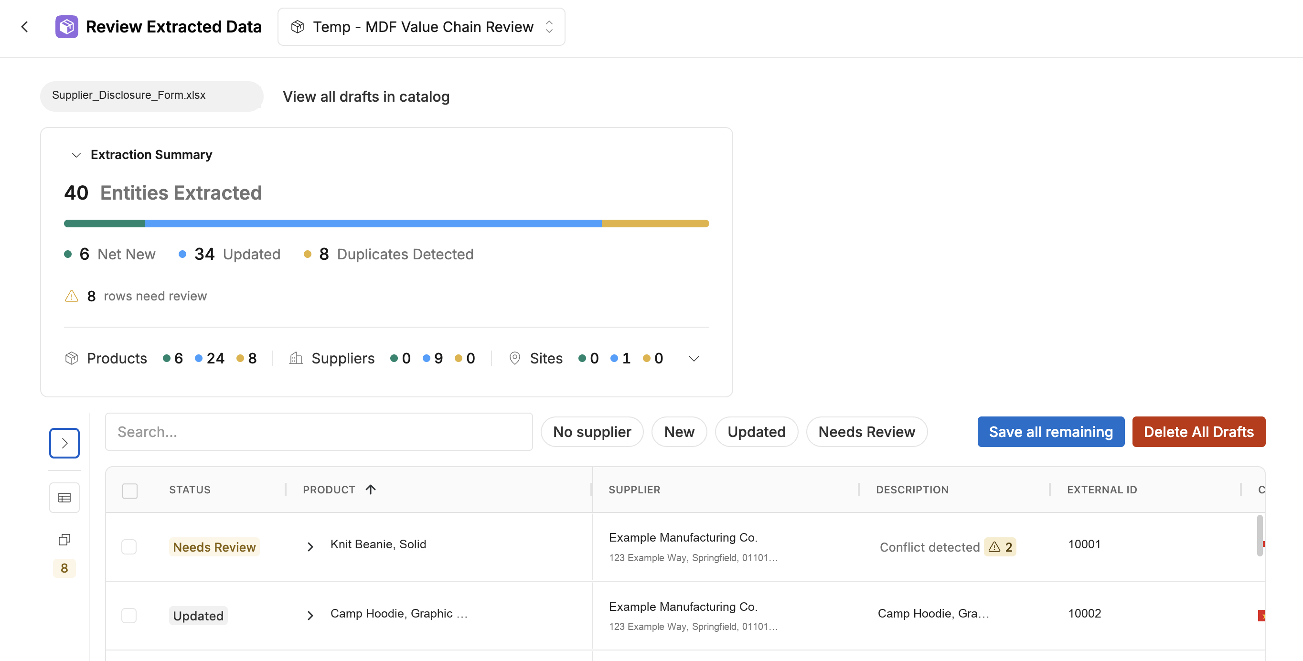Open the table view sidebar icon
This screenshot has height=661, width=1303.
tap(64, 498)
